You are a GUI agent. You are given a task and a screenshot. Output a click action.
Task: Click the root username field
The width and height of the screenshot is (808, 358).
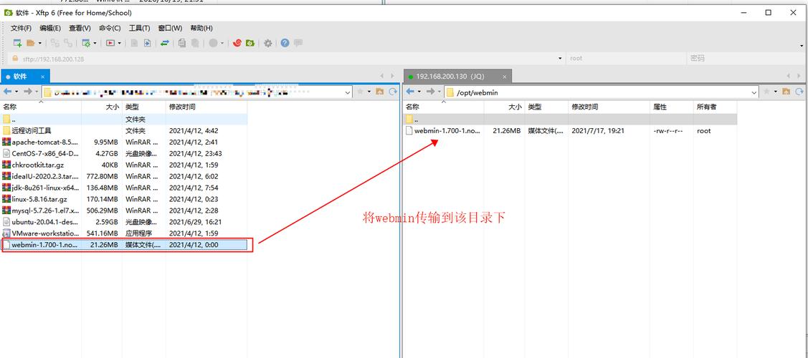626,59
